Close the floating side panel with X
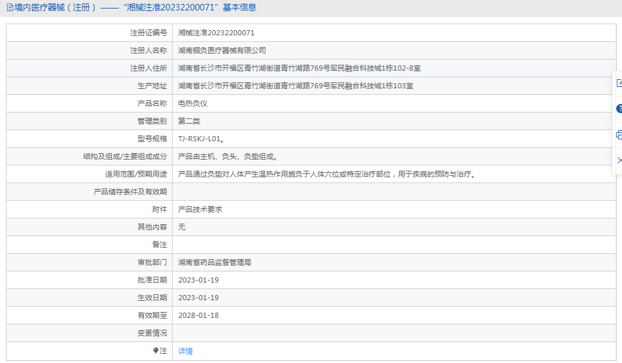The height and width of the screenshot is (363, 622). (619, 160)
